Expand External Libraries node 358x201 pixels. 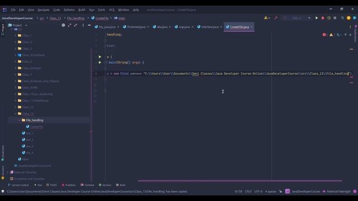tap(8, 173)
